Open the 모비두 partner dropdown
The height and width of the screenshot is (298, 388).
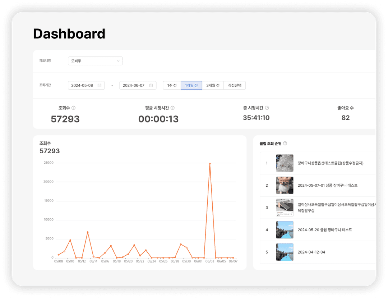(95, 61)
